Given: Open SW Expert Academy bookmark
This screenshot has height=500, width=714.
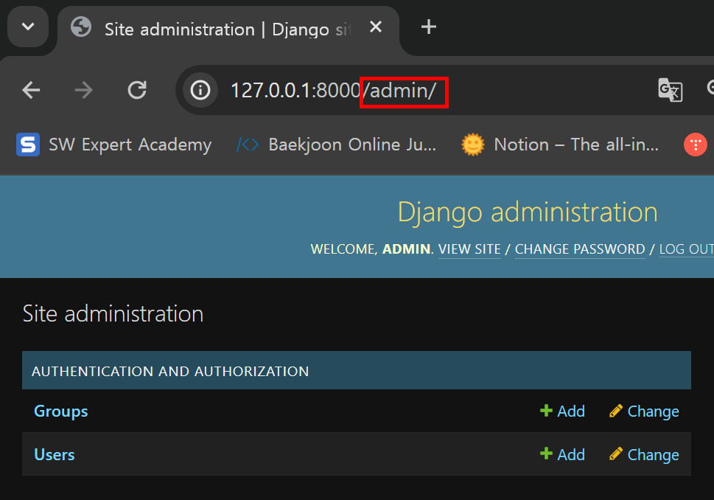Looking at the screenshot, I should [x=114, y=145].
